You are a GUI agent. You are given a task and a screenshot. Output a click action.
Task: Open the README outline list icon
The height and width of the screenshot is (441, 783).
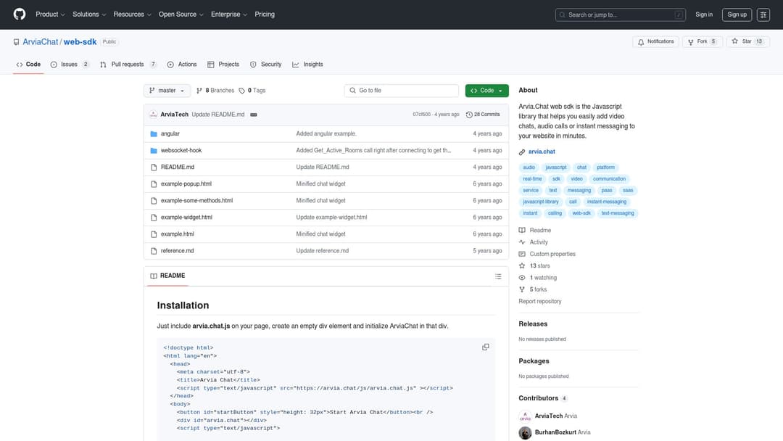coord(498,276)
